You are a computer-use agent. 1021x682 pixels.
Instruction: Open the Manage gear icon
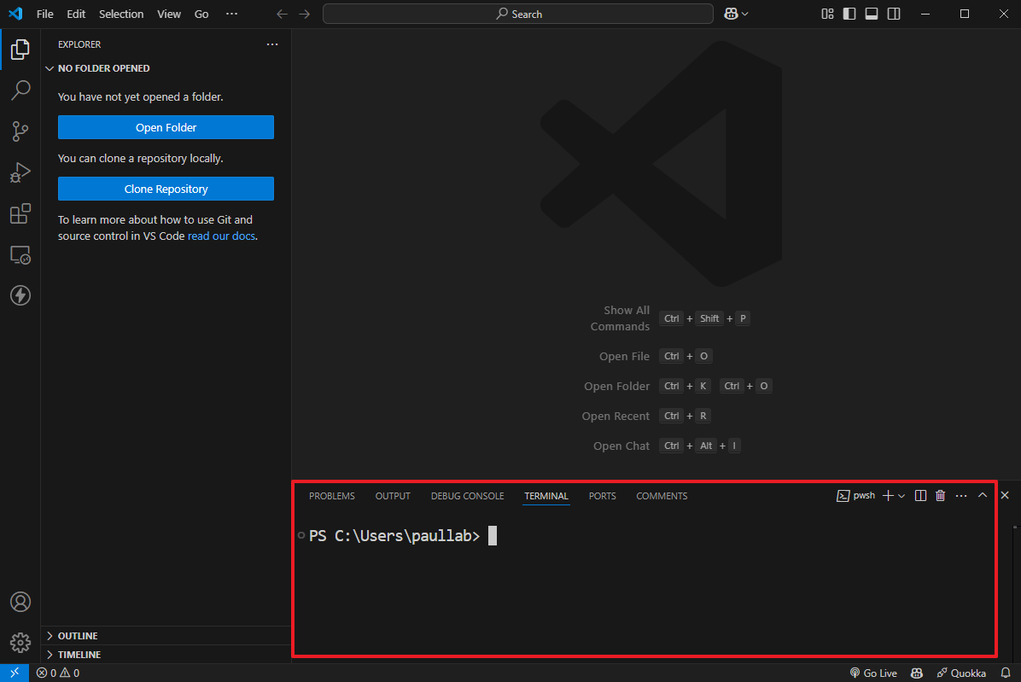[x=20, y=643]
